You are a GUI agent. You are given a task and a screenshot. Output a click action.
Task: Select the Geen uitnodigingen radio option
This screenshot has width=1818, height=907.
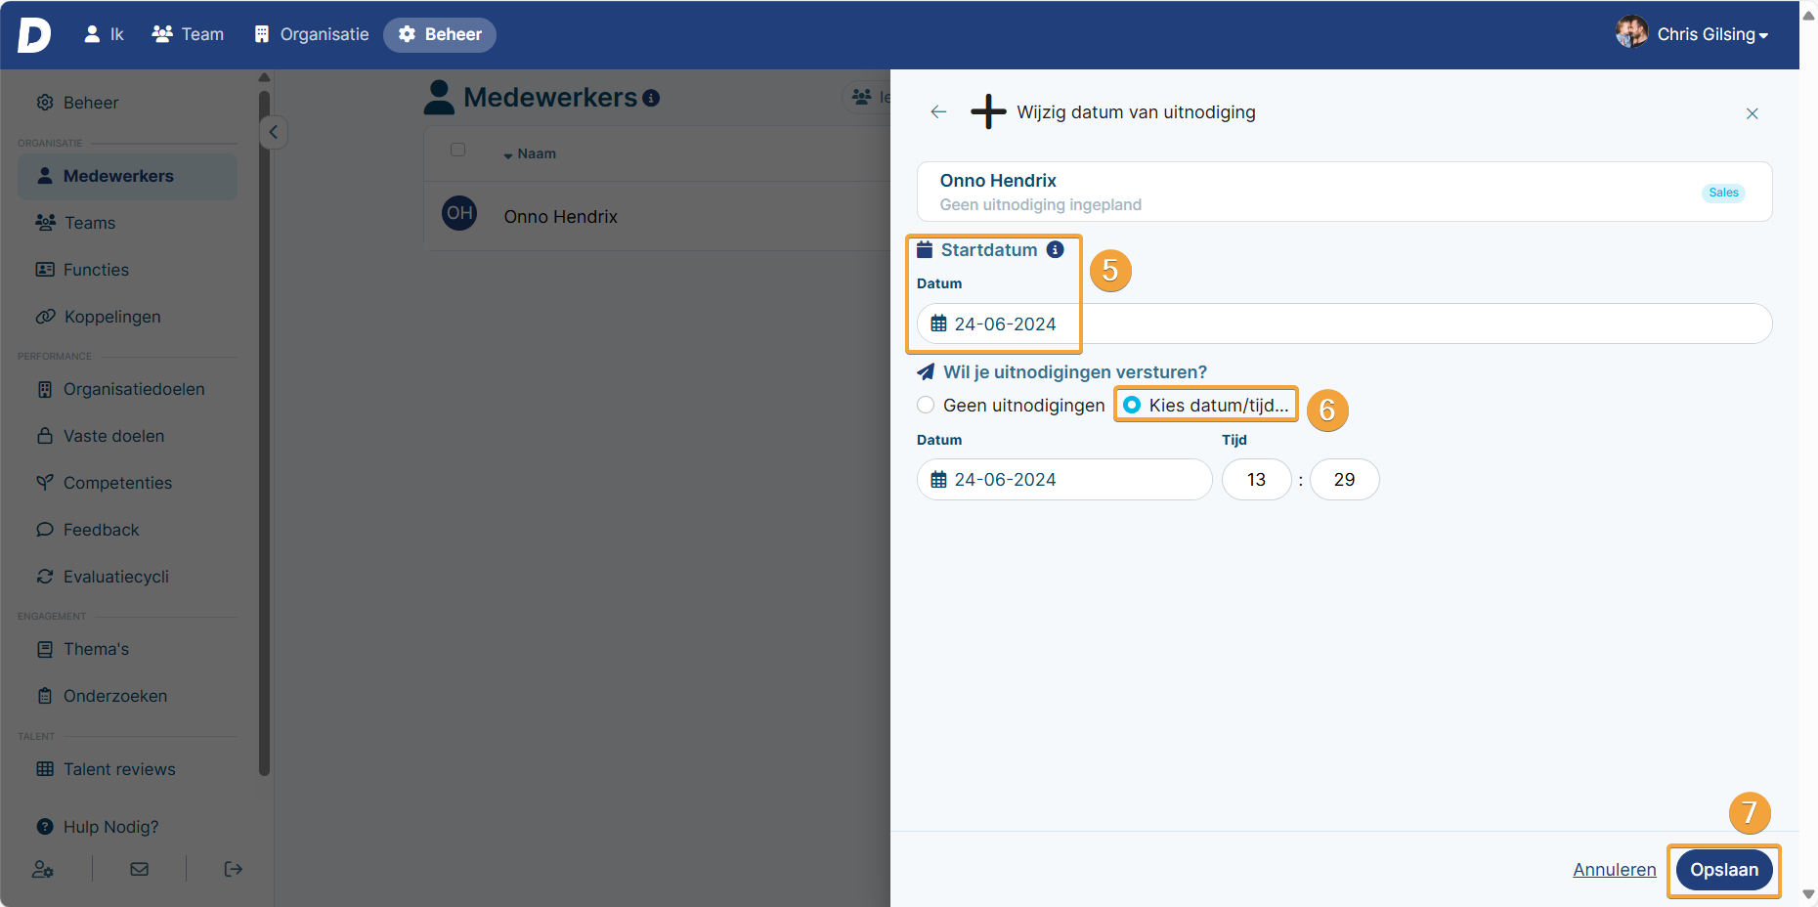coord(926,405)
